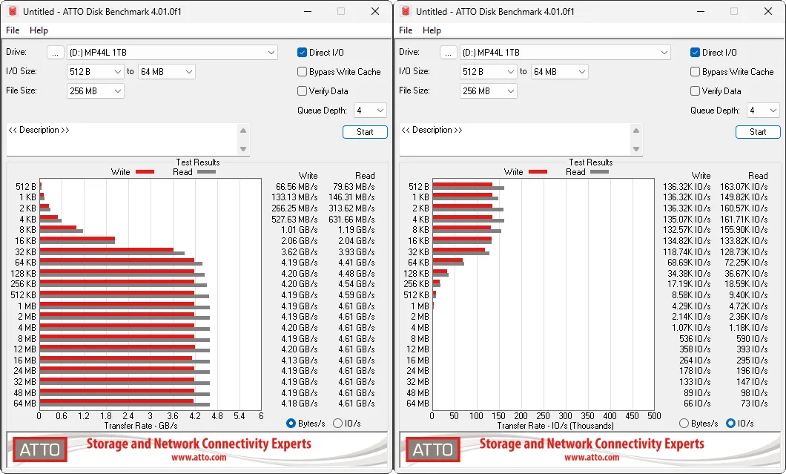Visit www.atto.com link in right window

click(592, 458)
